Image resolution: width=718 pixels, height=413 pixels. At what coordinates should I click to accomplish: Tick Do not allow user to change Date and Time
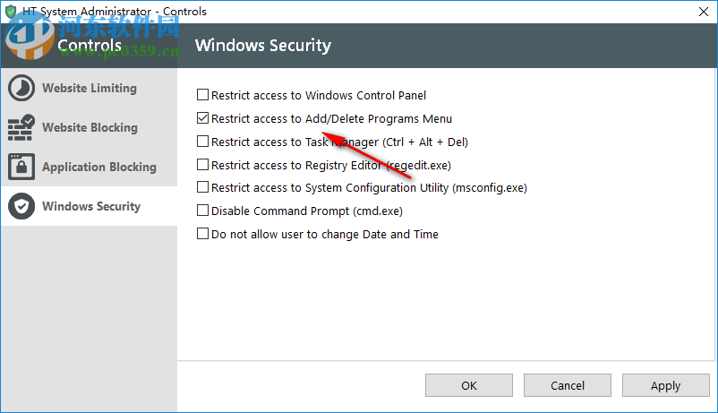[x=203, y=235]
